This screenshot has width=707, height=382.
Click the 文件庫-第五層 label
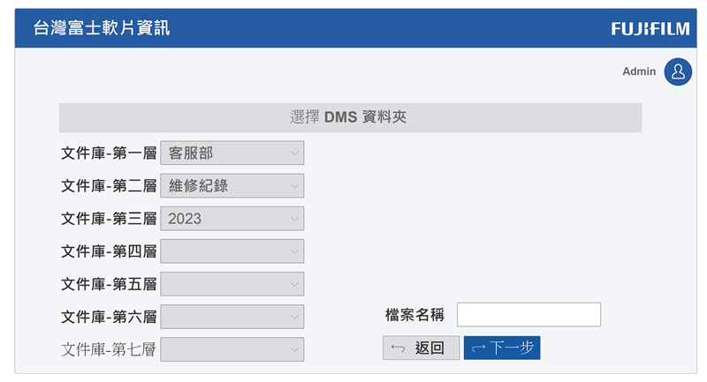(x=109, y=284)
